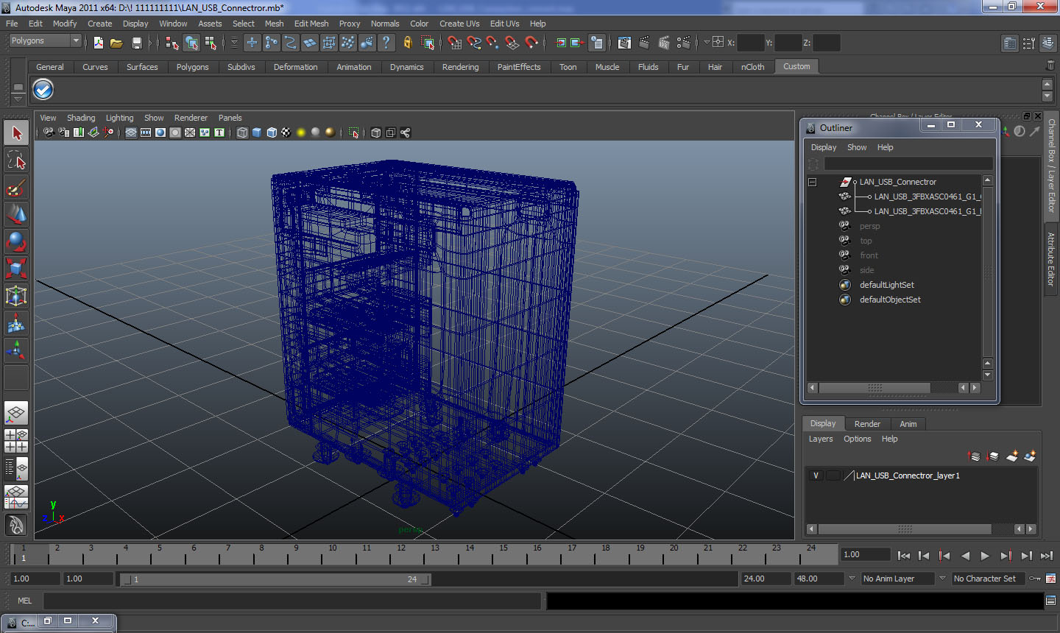
Task: Switch to single perspective view layout
Action: pyautogui.click(x=16, y=413)
